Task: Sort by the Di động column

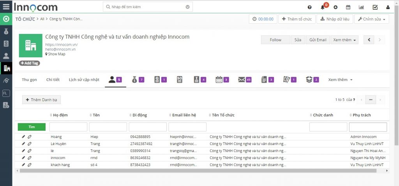Action: [138, 115]
